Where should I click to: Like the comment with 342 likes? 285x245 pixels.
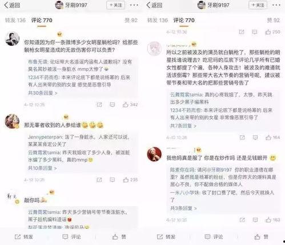[130, 105]
